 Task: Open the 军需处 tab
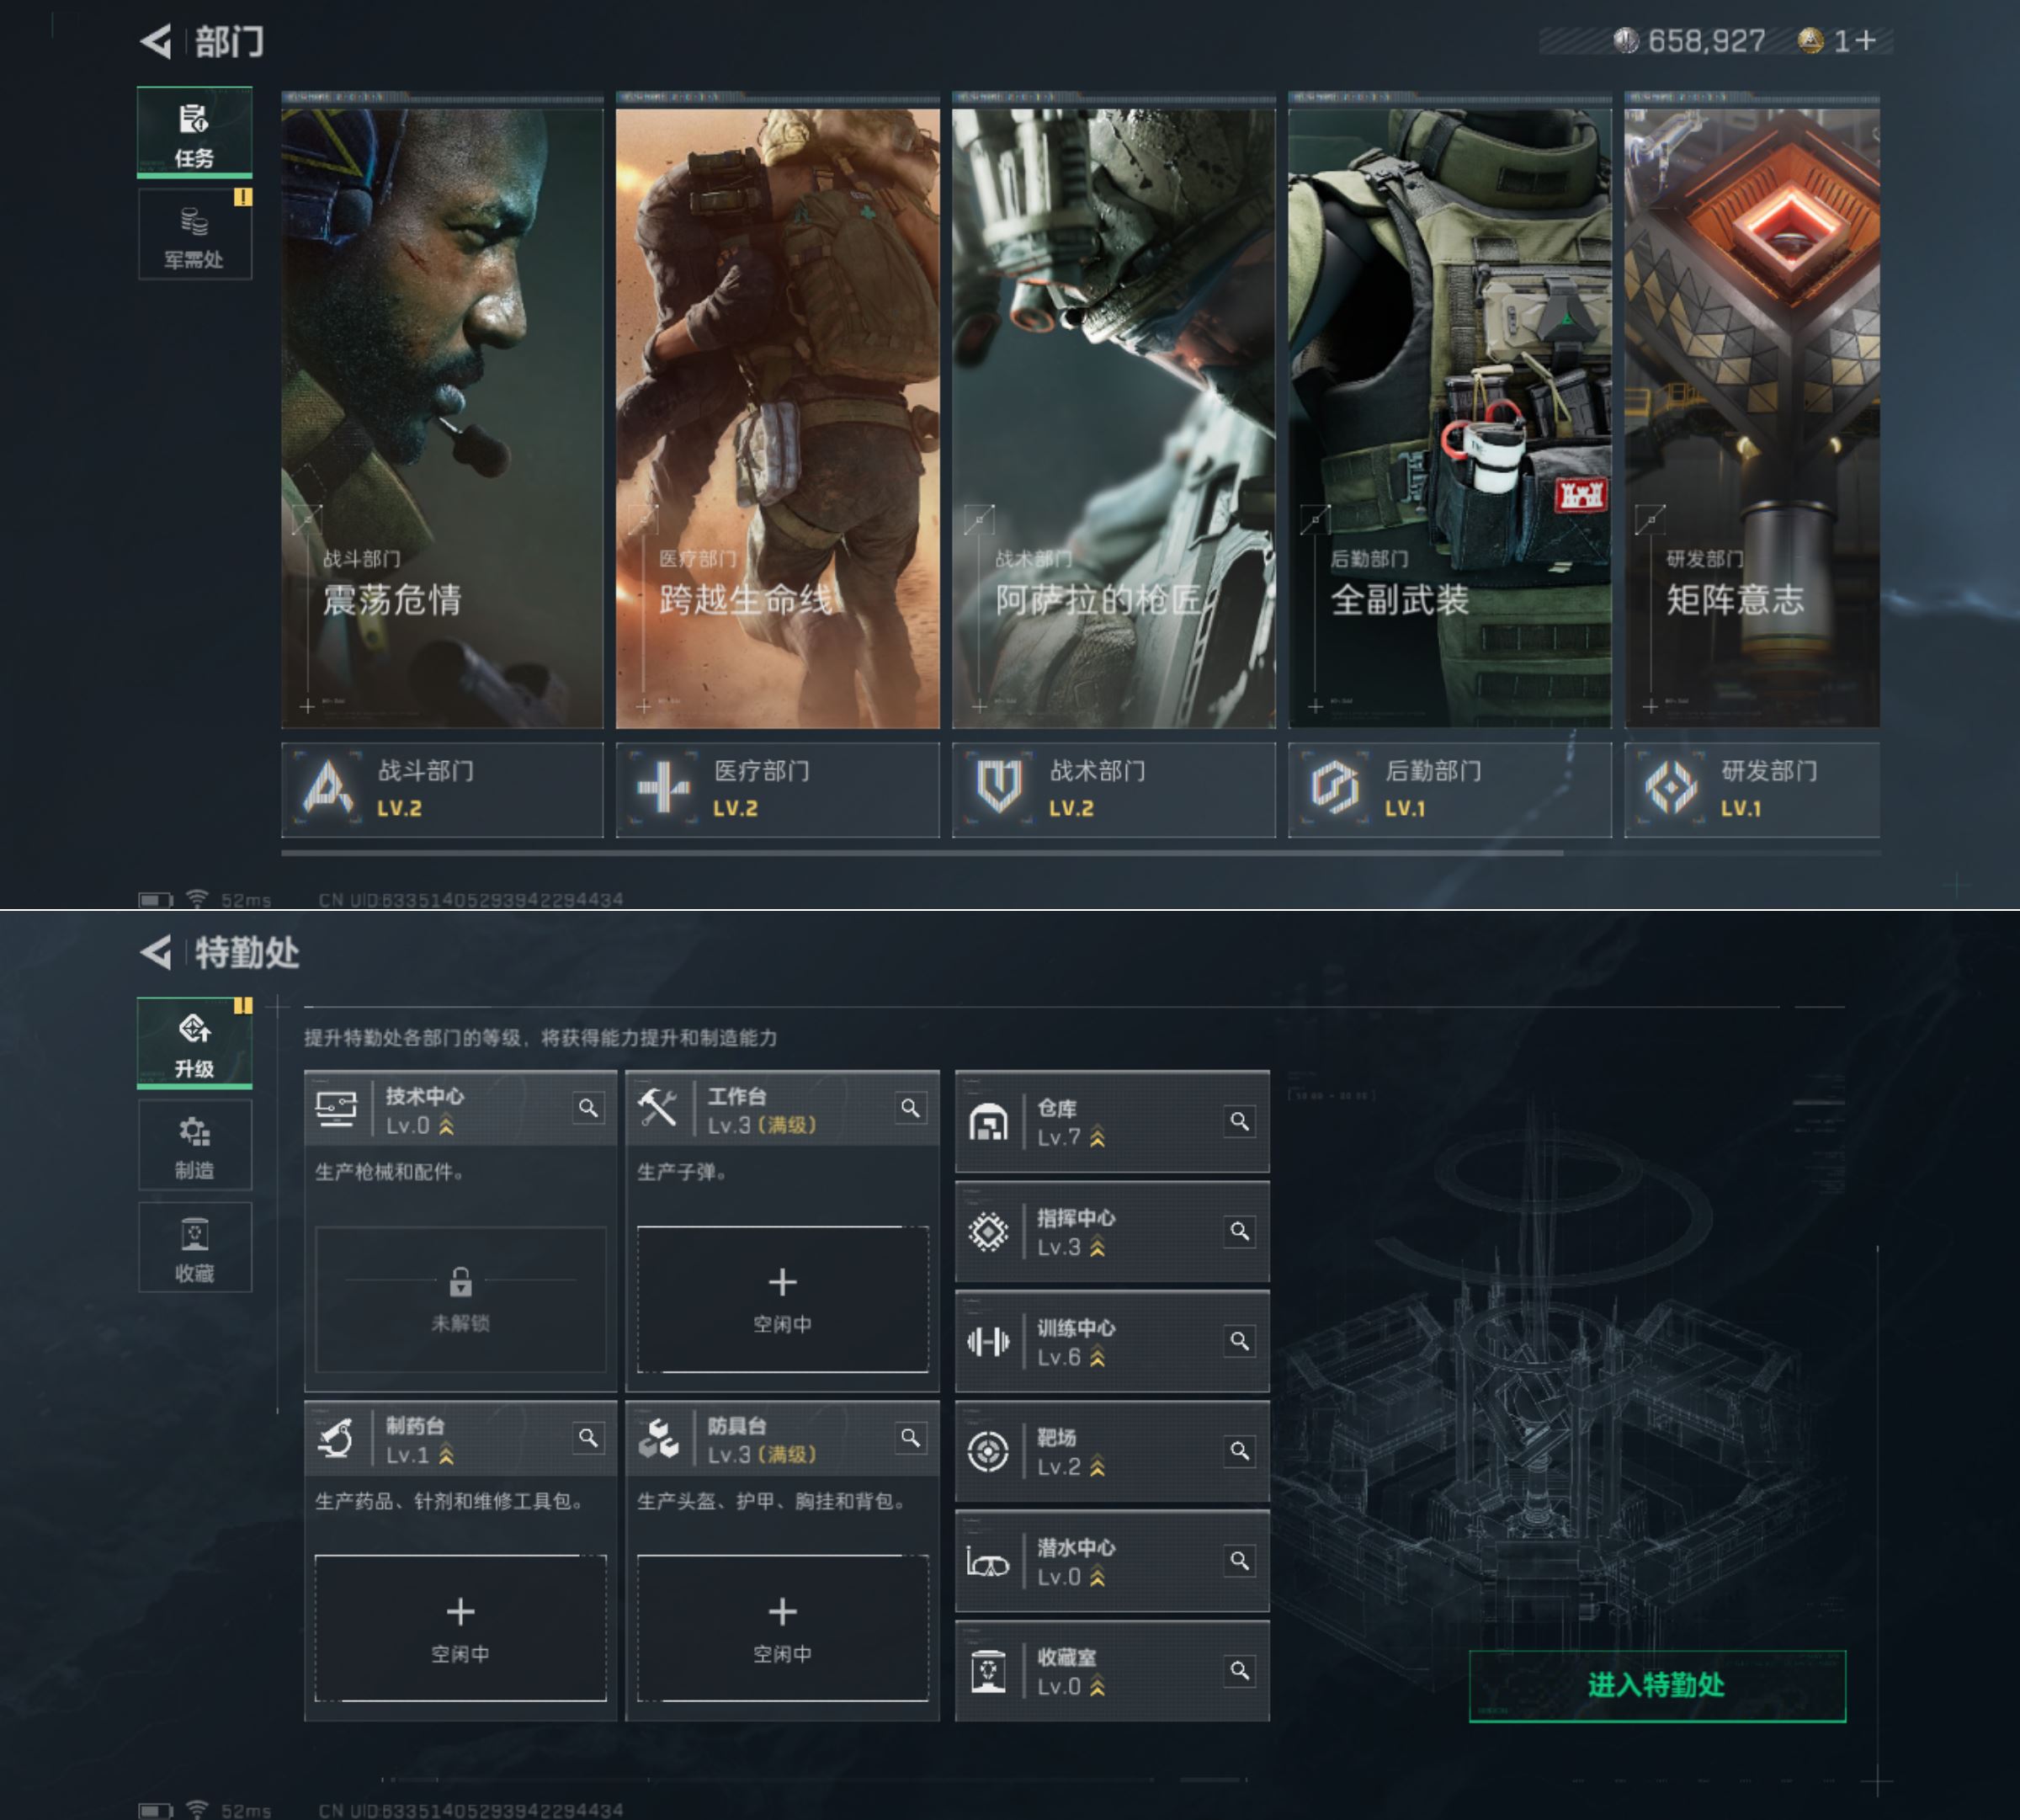pyautogui.click(x=194, y=234)
